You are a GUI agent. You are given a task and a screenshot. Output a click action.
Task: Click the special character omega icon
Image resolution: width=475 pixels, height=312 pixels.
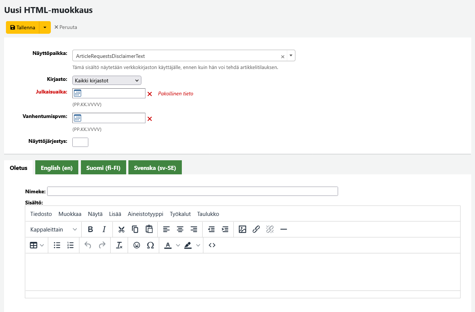click(150, 245)
